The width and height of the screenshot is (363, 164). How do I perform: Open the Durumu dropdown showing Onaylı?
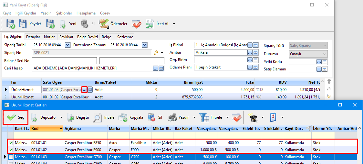pos(325,54)
